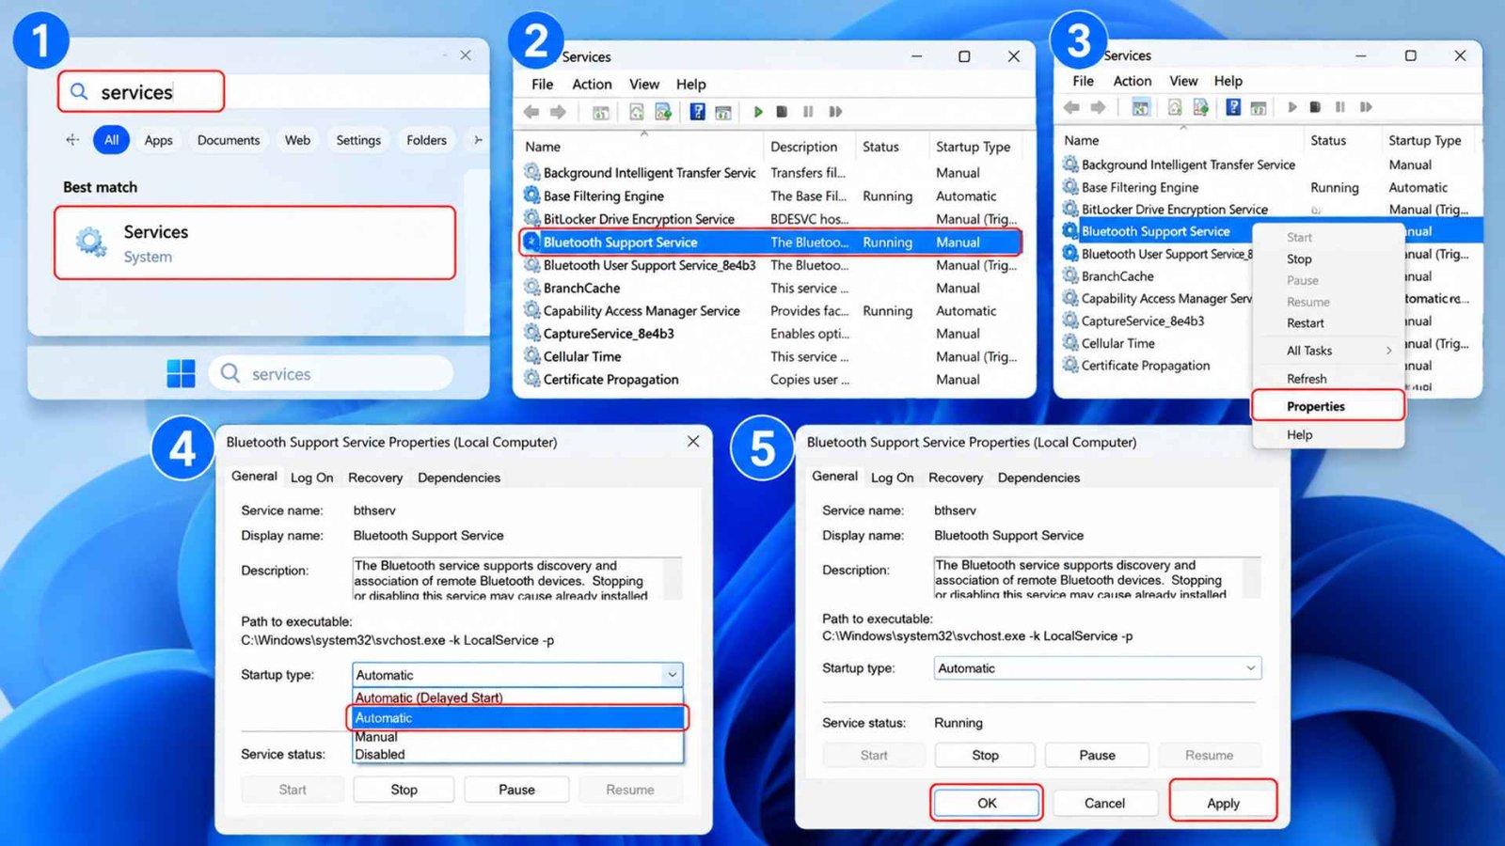Select Bluetooth Support Service row showing Running status
This screenshot has height=846, width=1505.
(x=770, y=243)
